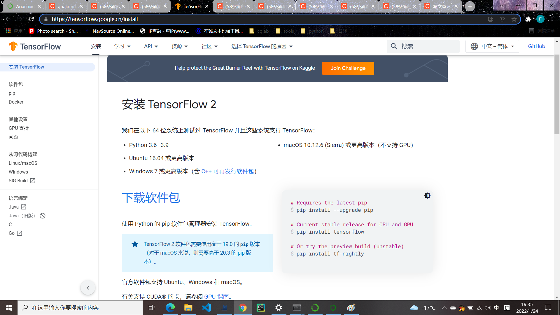Open Chrome profile avatar F
Viewport: 560px width, 315px height.
click(x=540, y=19)
